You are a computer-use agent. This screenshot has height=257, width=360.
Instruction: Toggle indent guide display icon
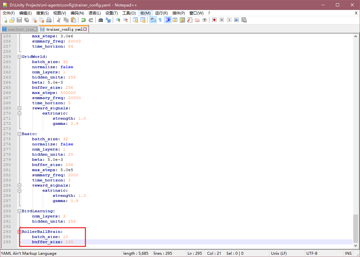(x=168, y=20)
